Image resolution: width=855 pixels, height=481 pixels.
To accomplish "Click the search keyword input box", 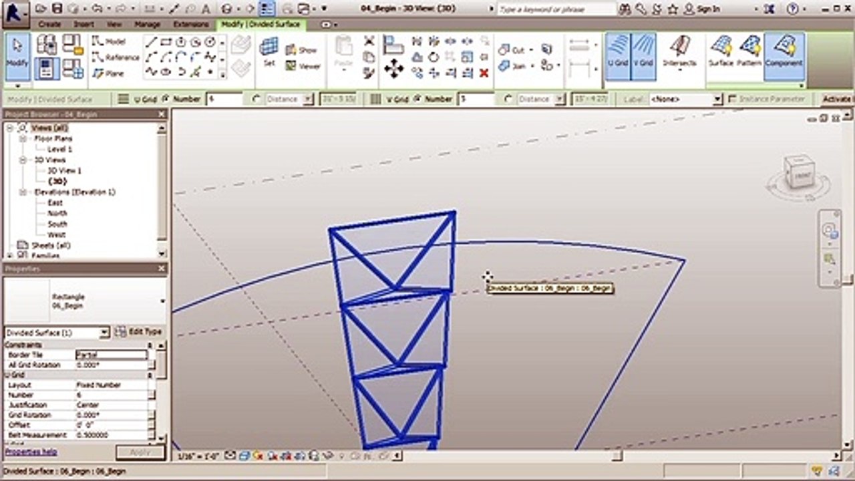I will (x=557, y=9).
